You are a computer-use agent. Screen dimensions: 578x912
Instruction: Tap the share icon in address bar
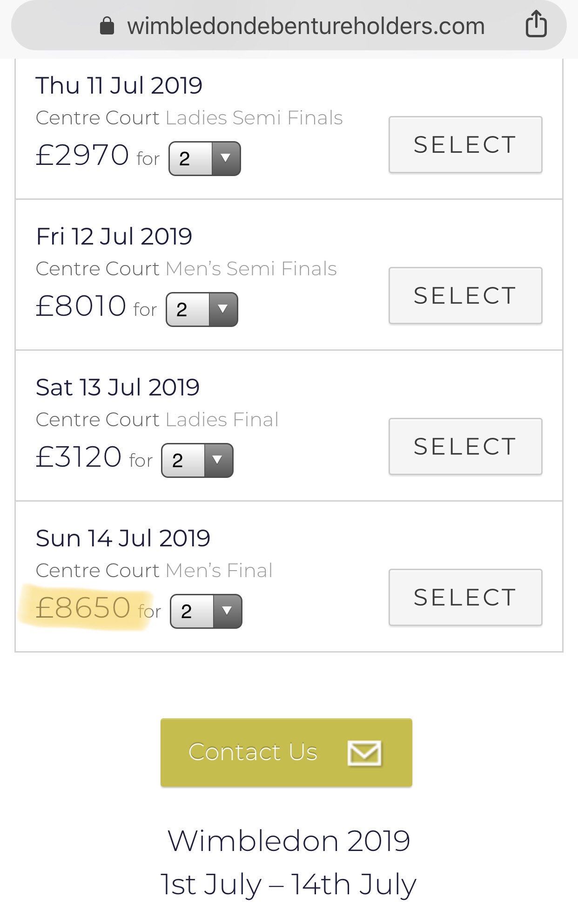click(536, 24)
